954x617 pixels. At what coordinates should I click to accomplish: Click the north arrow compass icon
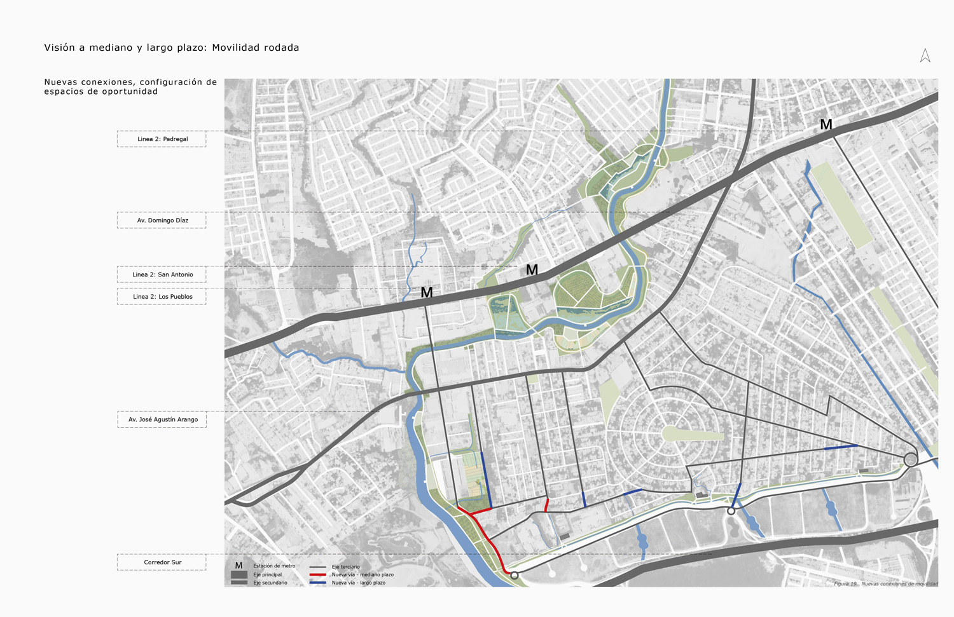[925, 55]
